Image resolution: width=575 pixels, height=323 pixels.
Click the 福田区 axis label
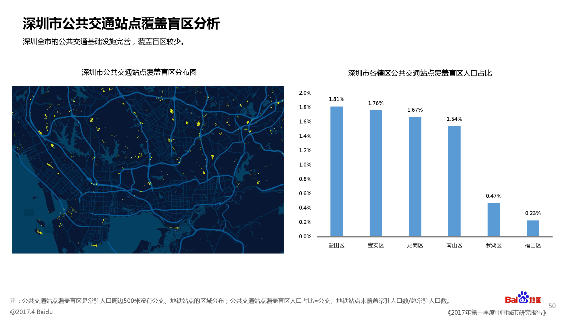[533, 245]
